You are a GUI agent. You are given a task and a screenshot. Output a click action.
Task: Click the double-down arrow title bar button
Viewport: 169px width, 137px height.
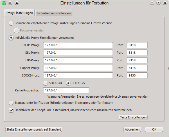tap(17, 3)
